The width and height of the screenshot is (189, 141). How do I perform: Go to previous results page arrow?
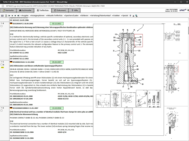tap(12, 16)
